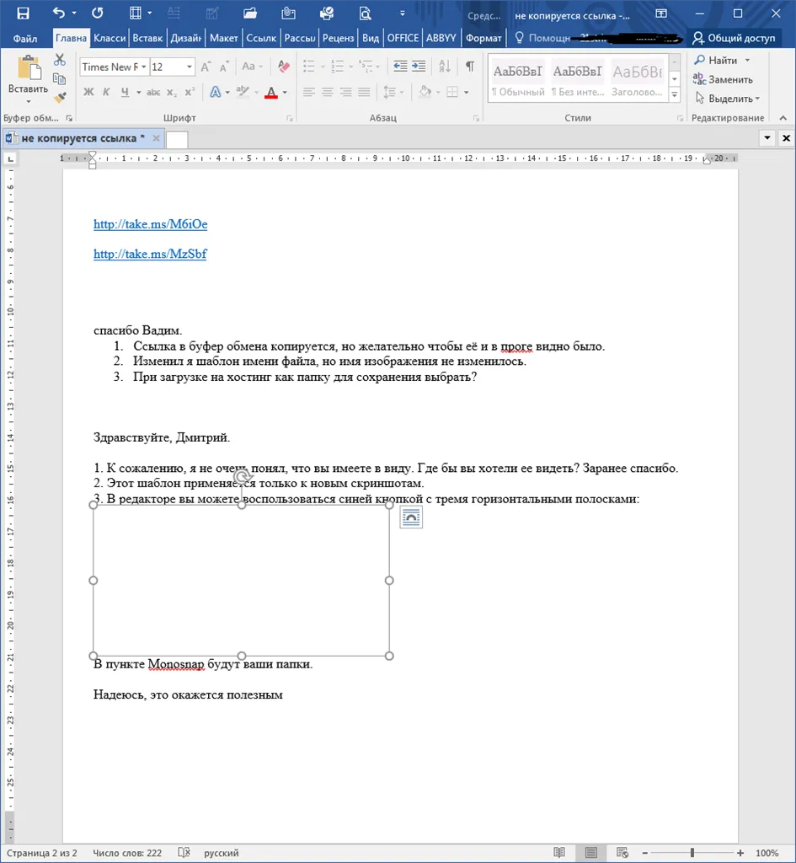Toggle underline (Ч) formatting
The height and width of the screenshot is (863, 796).
click(x=125, y=92)
